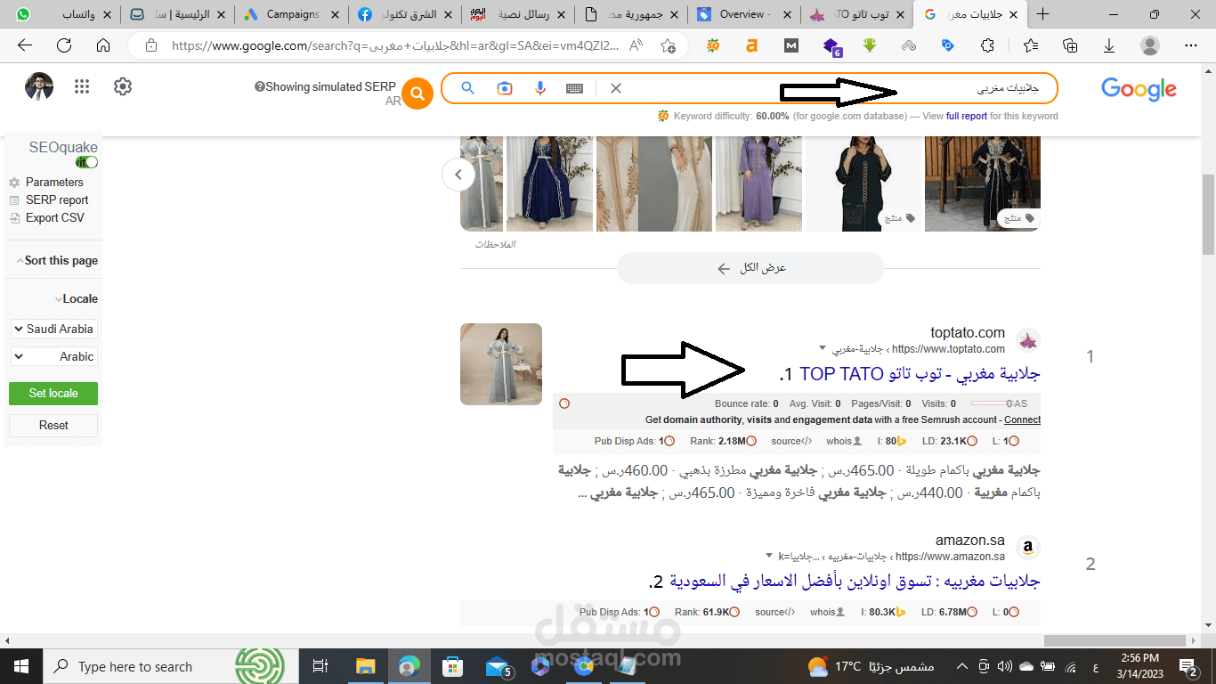Switch to the Facebook الشرق تكنول tab
The height and width of the screenshot is (684, 1216).
405,14
